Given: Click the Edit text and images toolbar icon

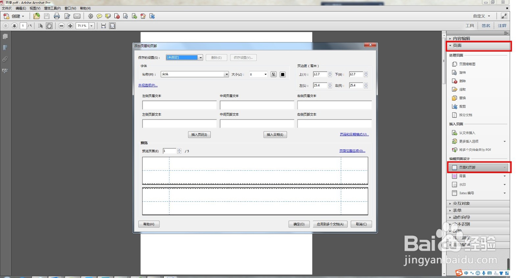Looking at the screenshot, I should pyautogui.click(x=143, y=16).
